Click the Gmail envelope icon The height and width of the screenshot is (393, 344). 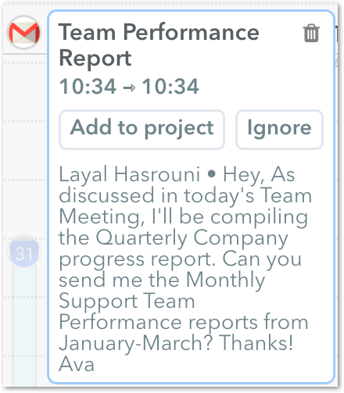tap(24, 33)
